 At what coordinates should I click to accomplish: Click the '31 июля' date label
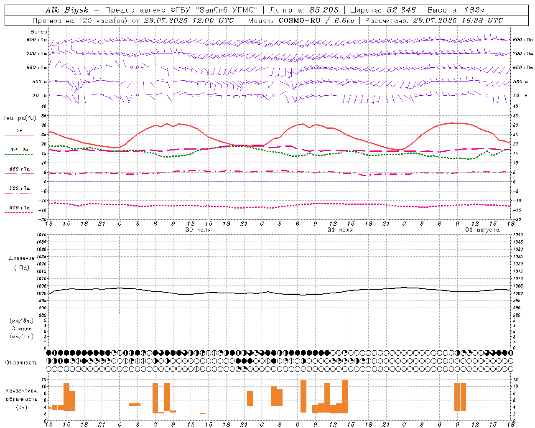340,230
